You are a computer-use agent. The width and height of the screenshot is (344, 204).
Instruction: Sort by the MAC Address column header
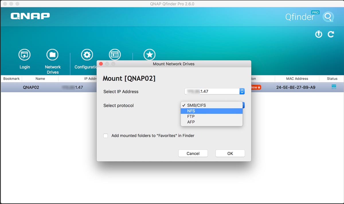[297, 79]
